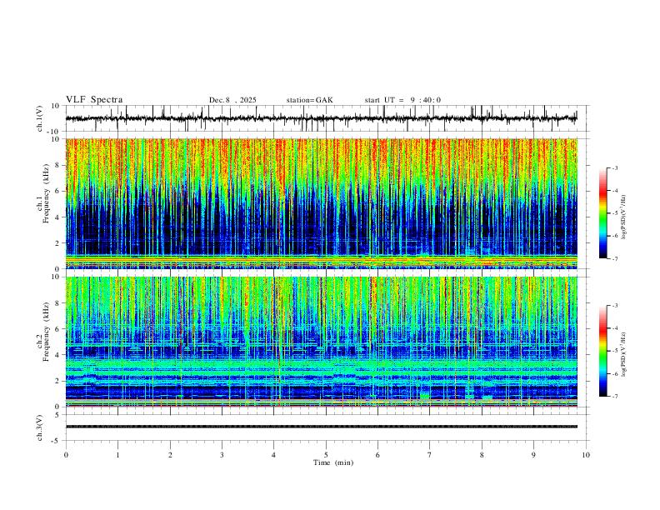
Task: Click the "VLF Spectra" title text
Action: coord(94,100)
